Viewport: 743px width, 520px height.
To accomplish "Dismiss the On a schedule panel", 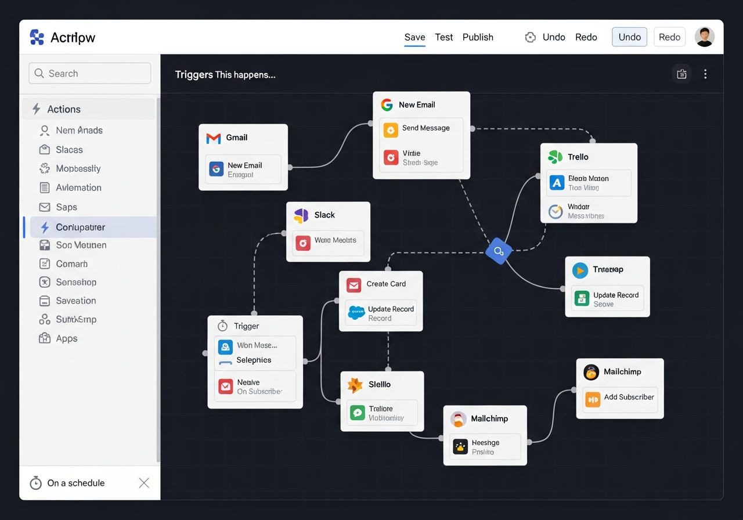I will [x=144, y=482].
